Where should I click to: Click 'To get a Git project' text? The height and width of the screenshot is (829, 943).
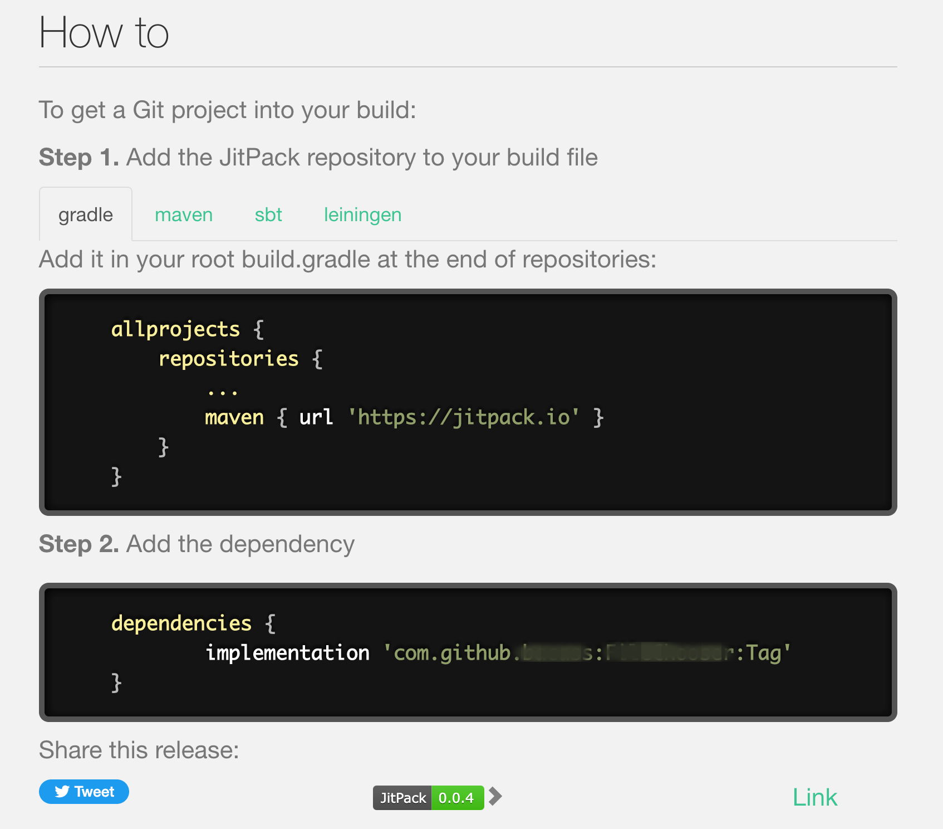tap(144, 110)
